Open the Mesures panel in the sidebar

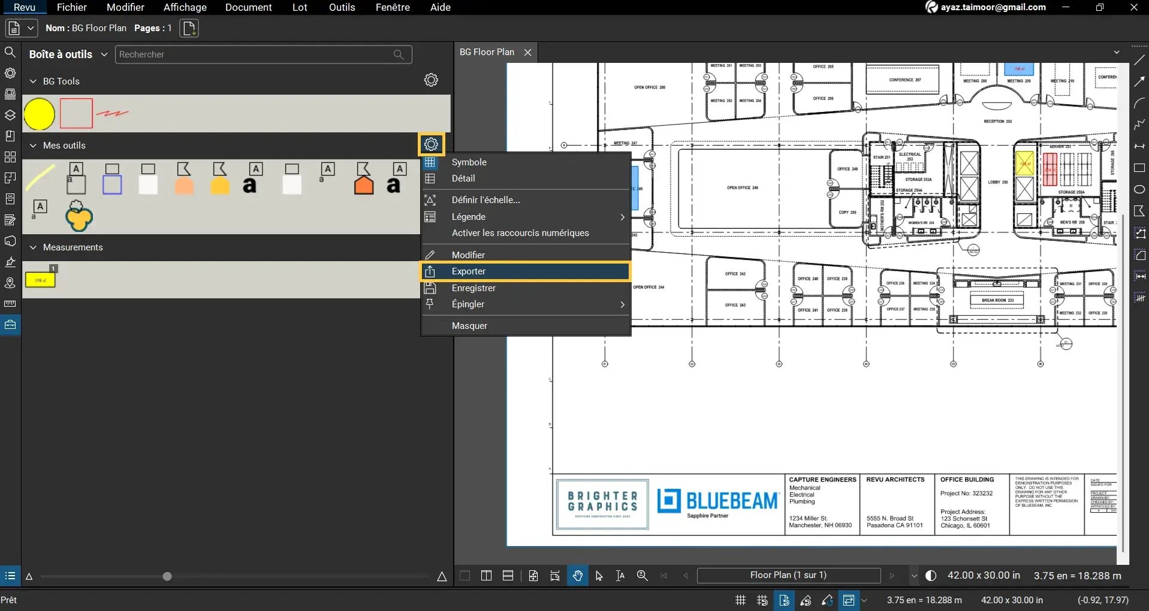click(x=10, y=304)
